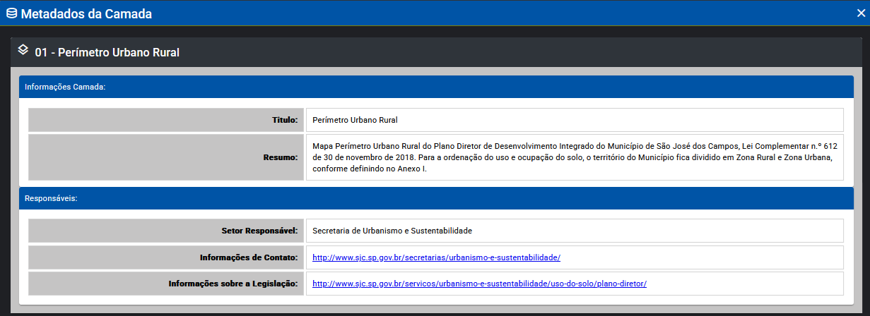This screenshot has height=316, width=870.
Task: Close the Metadados da Camada dialog
Action: 860,13
